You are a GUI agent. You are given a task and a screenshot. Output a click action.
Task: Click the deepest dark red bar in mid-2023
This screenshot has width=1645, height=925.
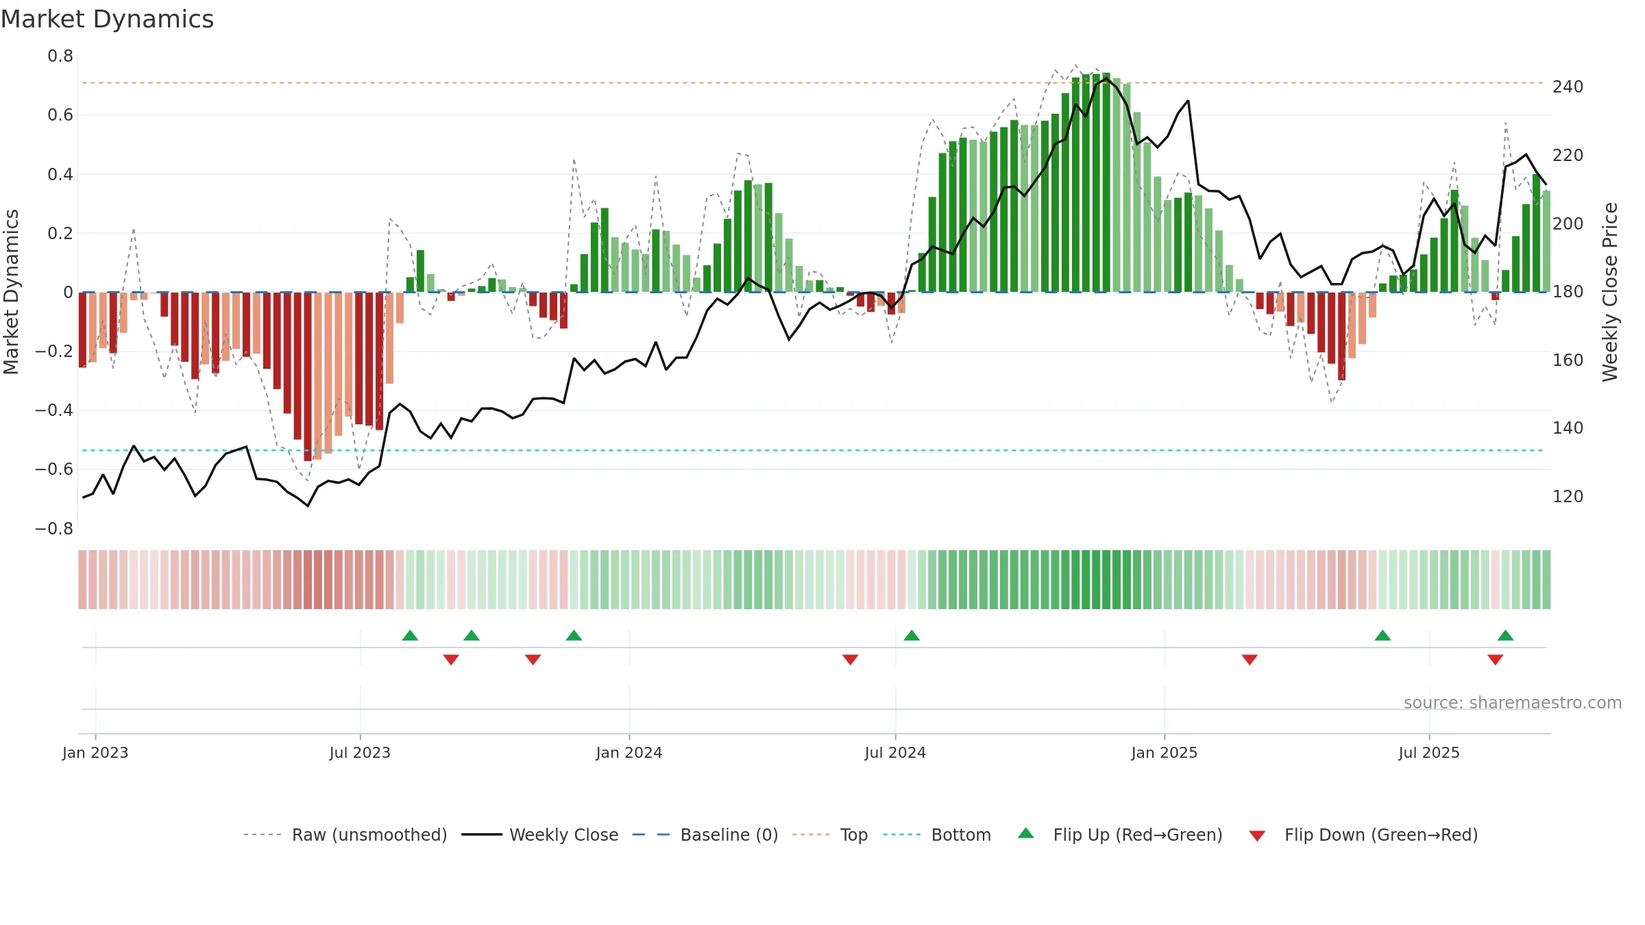point(308,376)
